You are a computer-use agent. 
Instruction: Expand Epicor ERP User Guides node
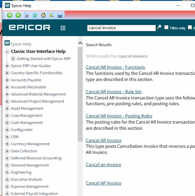tap(7, 66)
